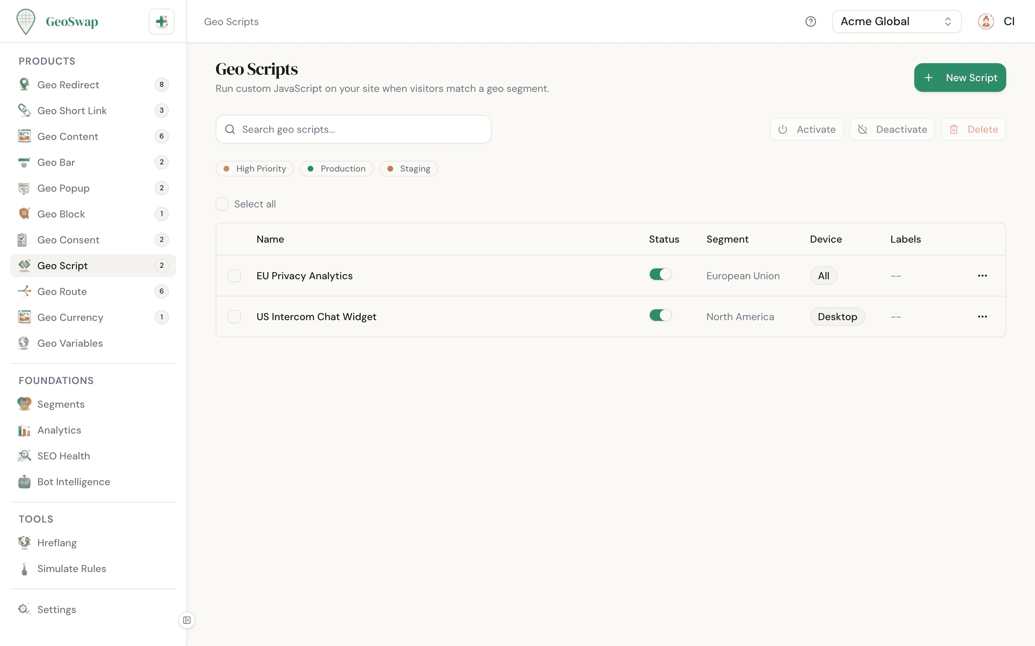Viewport: 1035px width, 646px height.
Task: Disable the EU Privacy Analytics script
Action: 660,274
